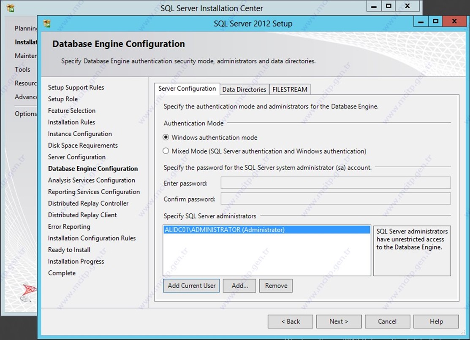The image size is (470, 340).
Task: Click the SQL Server logo in Installation Center
Action: tap(28, 293)
